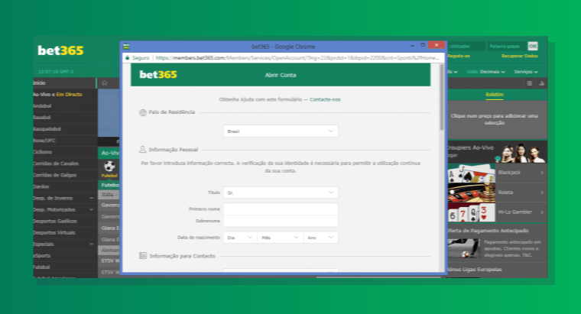
Task: Select the Futebol soccer ball icon
Action: [x=109, y=166]
